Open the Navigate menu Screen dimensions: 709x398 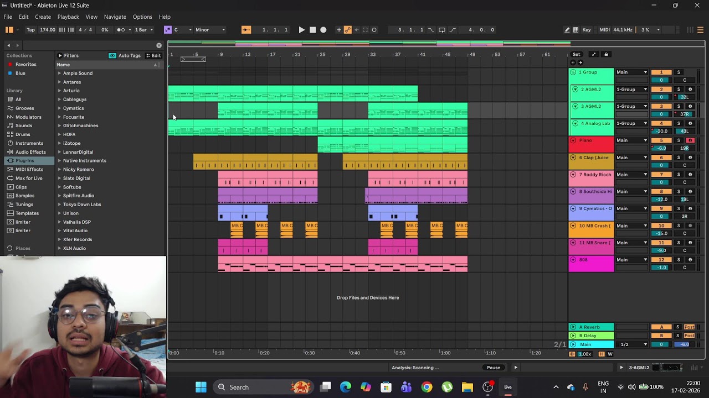[x=115, y=17]
